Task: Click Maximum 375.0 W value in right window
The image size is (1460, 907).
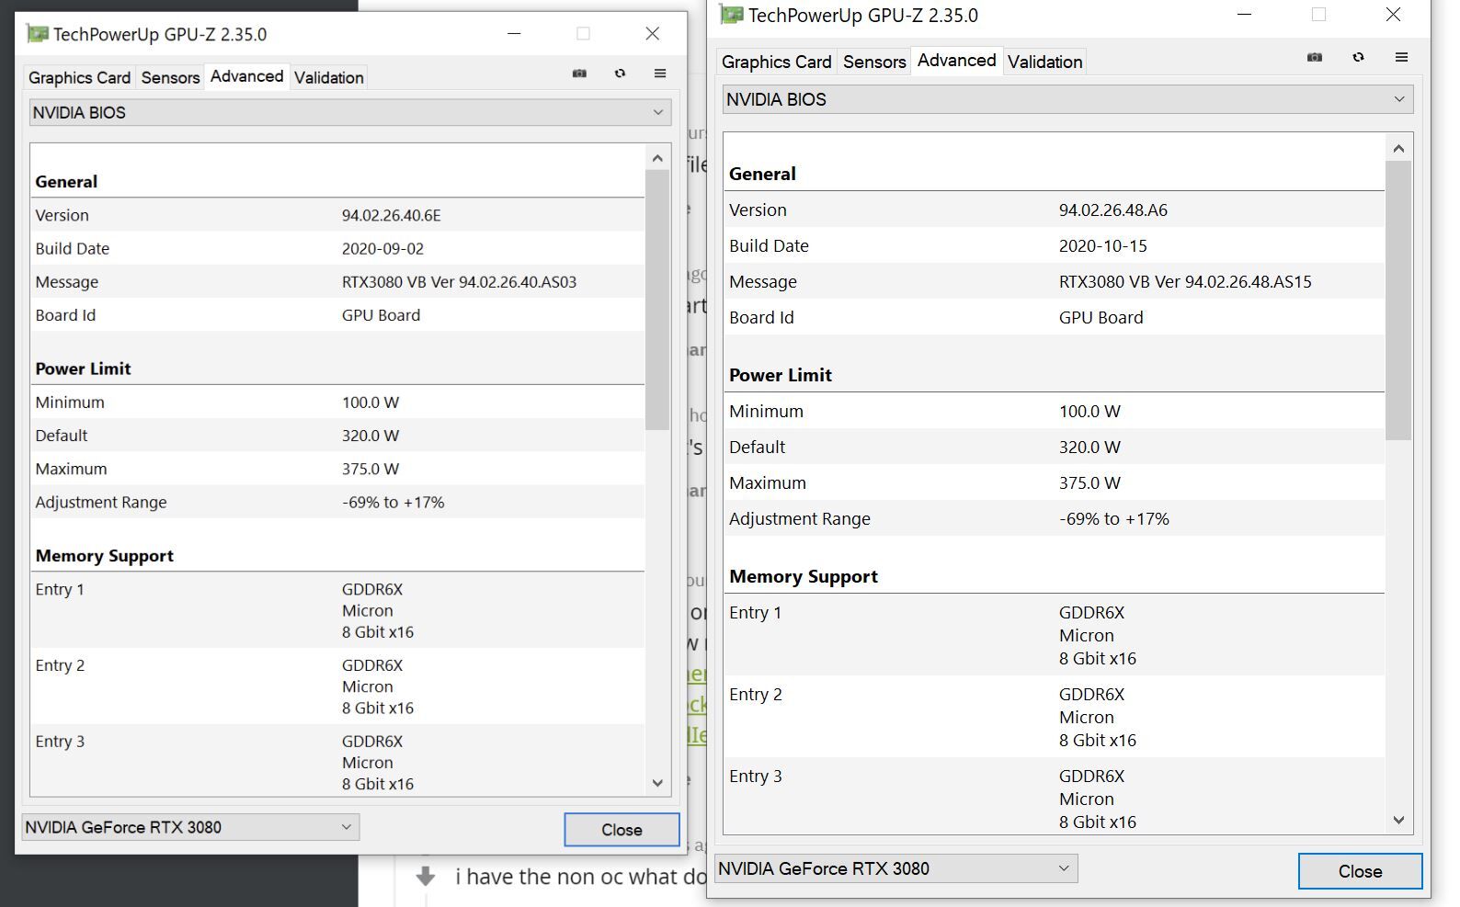Action: click(1089, 482)
